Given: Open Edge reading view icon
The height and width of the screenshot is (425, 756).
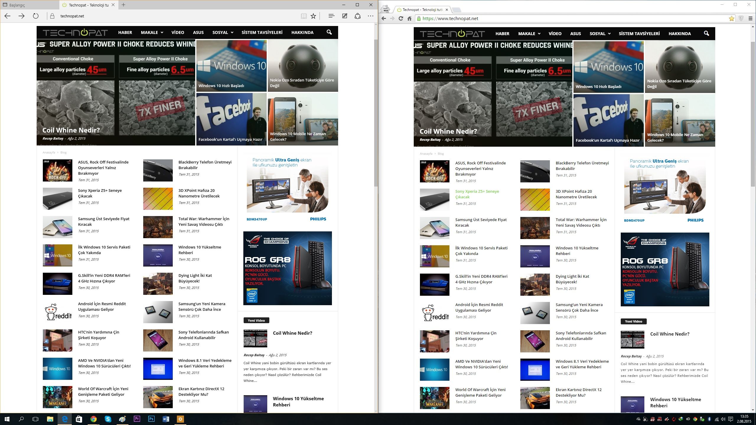Looking at the screenshot, I should pos(304,16).
